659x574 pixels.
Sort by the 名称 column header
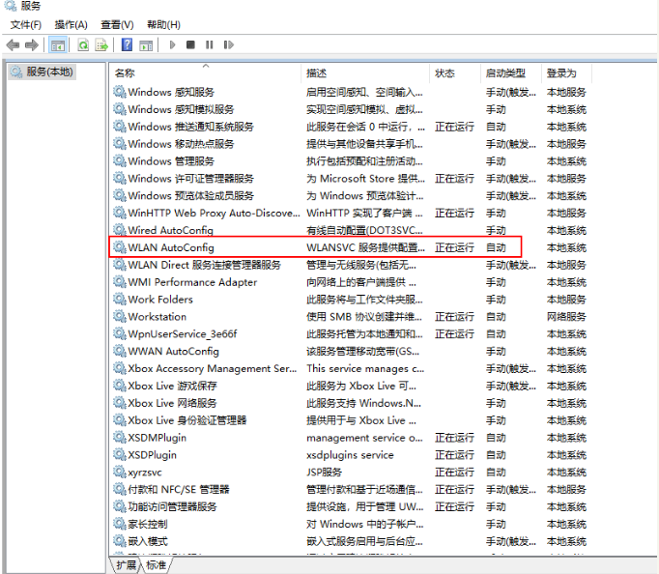(206, 73)
